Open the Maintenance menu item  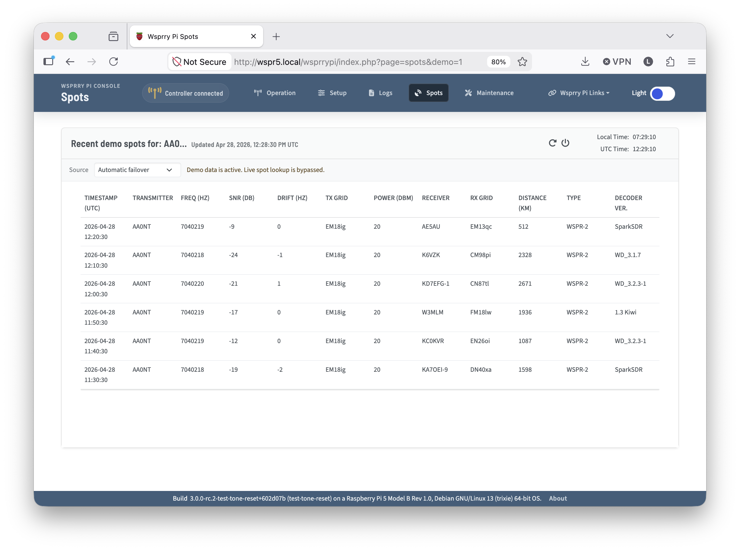point(489,93)
